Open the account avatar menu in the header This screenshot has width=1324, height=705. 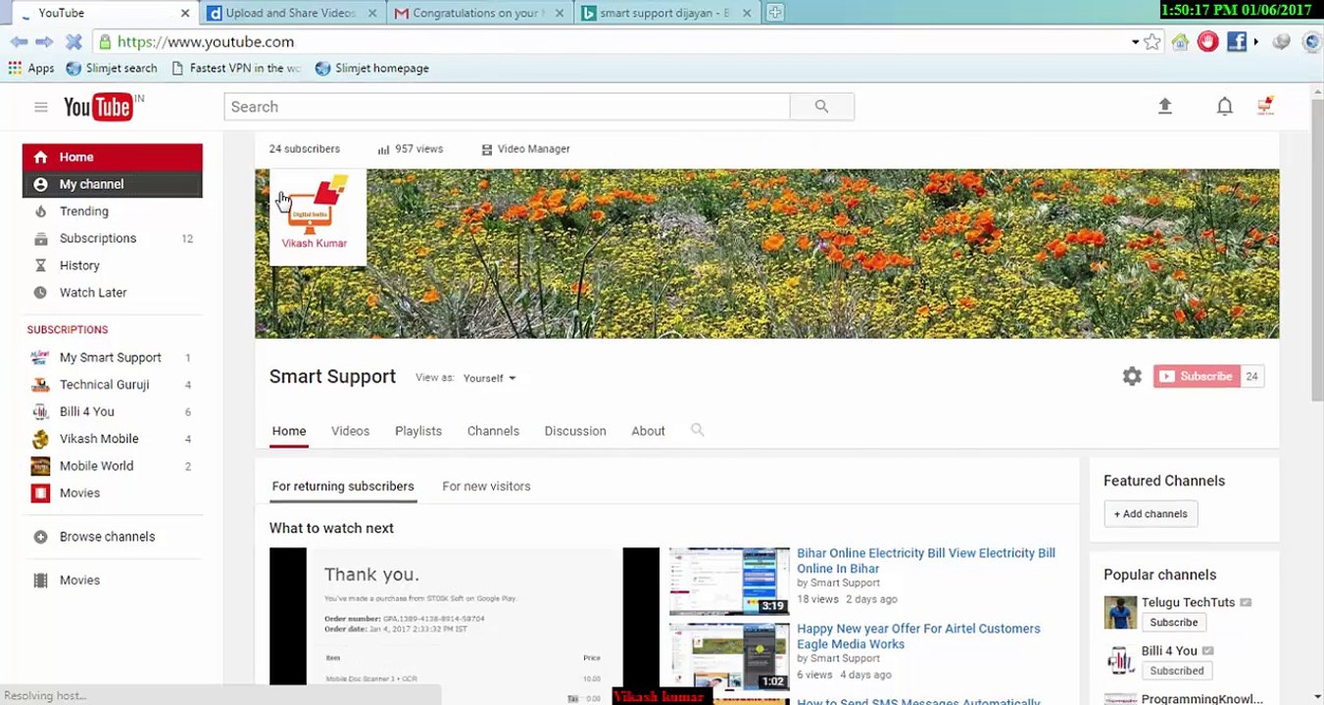coord(1265,106)
